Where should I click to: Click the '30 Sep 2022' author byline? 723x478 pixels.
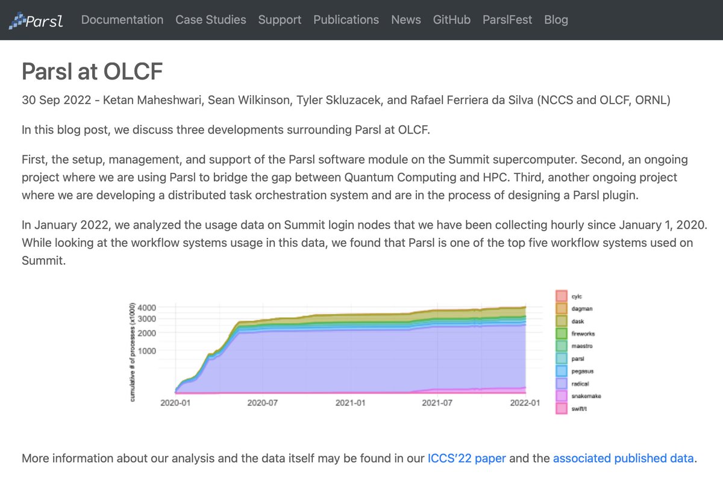pos(346,100)
